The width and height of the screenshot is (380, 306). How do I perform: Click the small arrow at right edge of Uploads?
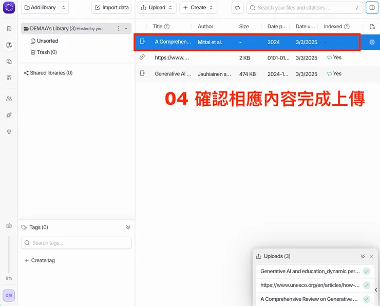(x=376, y=290)
